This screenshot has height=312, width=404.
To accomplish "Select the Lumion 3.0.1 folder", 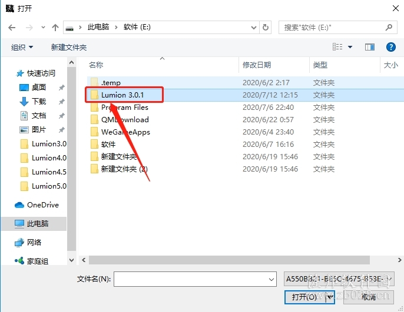I will click(x=124, y=95).
